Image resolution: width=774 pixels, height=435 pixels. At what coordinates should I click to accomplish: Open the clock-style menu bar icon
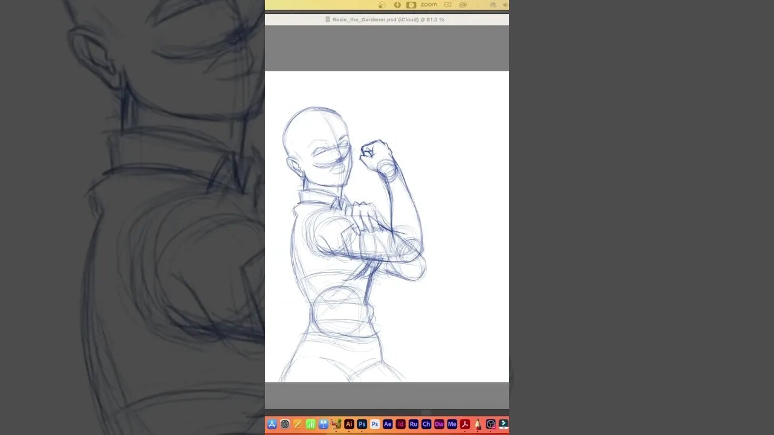pyautogui.click(x=411, y=5)
